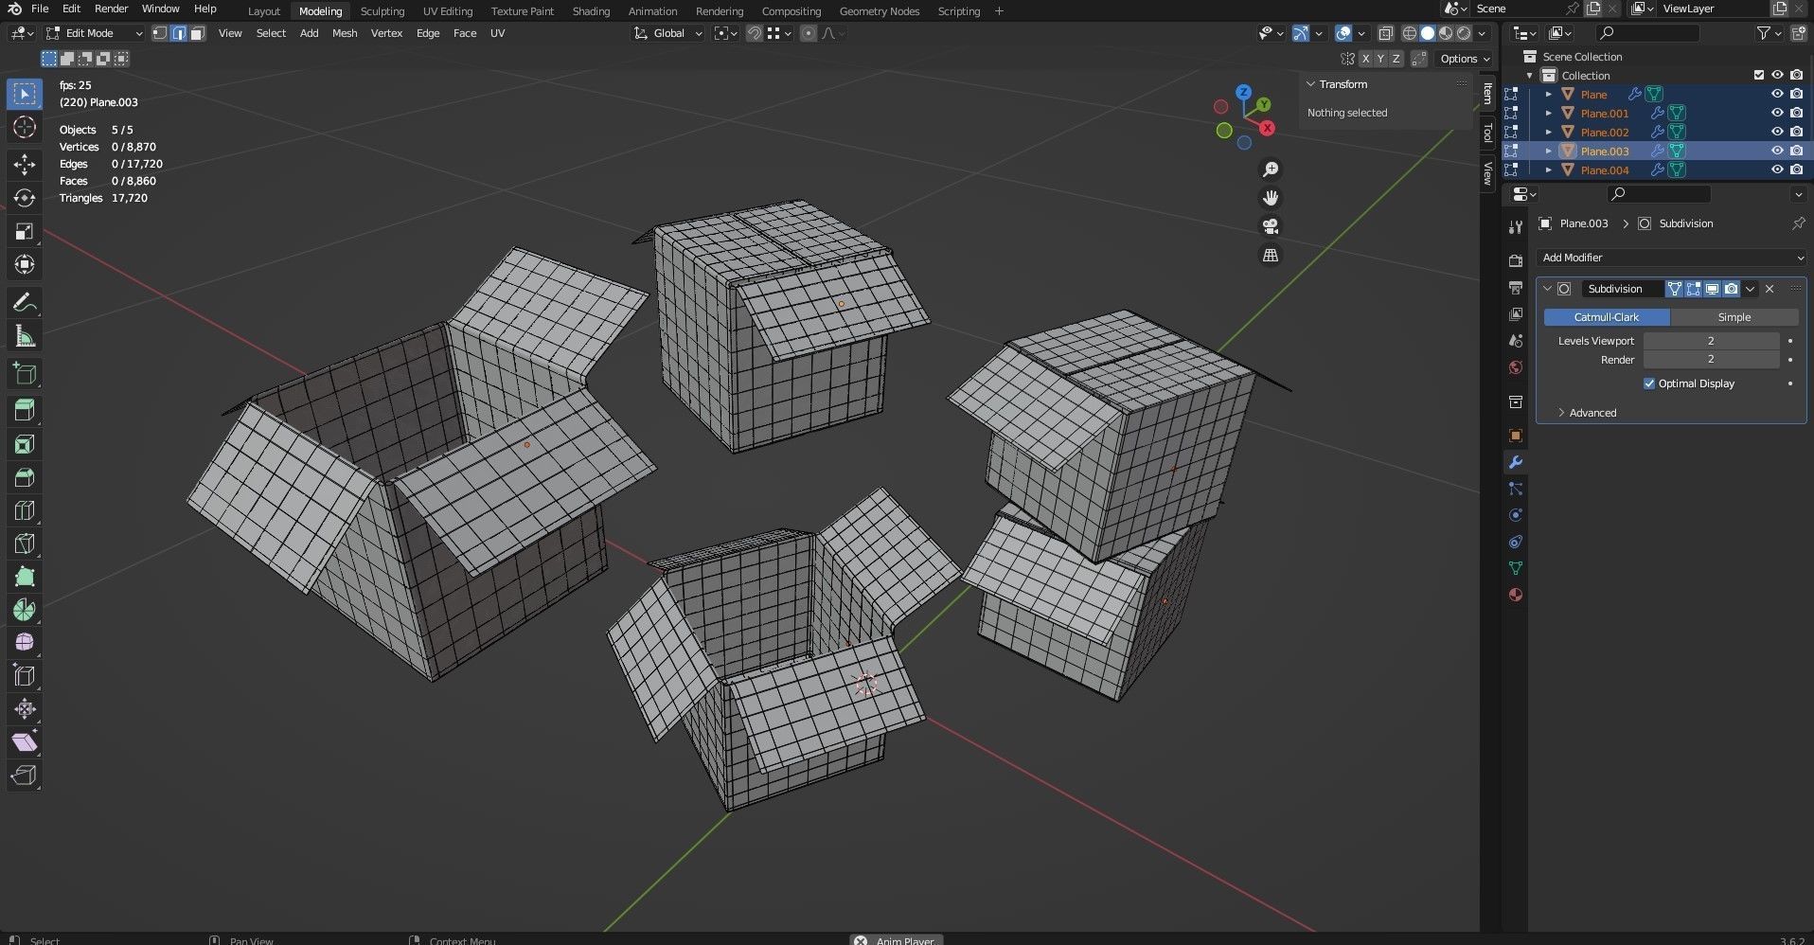Remove the Subdivision modifier with X

point(1770,289)
